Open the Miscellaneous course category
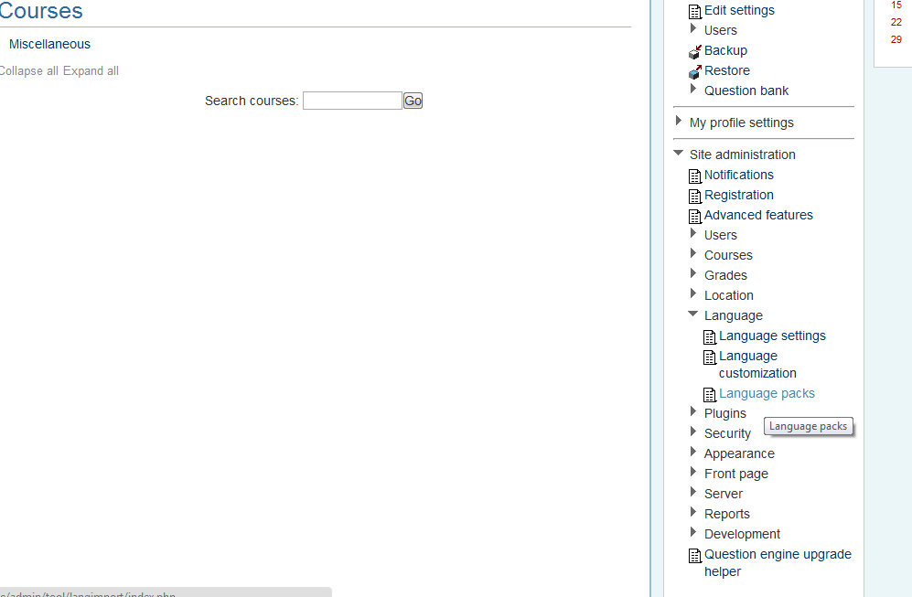This screenshot has width=912, height=597. pyautogui.click(x=49, y=44)
